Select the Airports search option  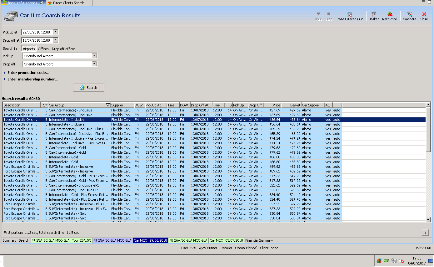click(29, 49)
